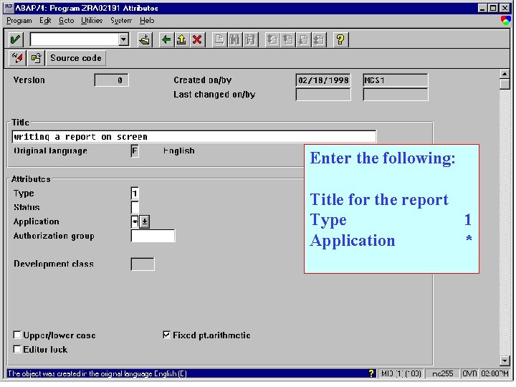This screenshot has width=516, height=387.
Task: Toggle the Editor lock checkbox
Action: (x=17, y=349)
